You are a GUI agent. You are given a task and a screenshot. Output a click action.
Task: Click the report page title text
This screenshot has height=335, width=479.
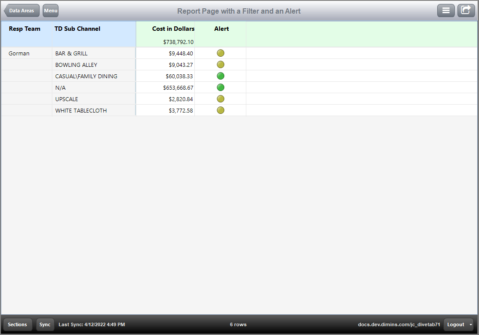tap(239, 11)
